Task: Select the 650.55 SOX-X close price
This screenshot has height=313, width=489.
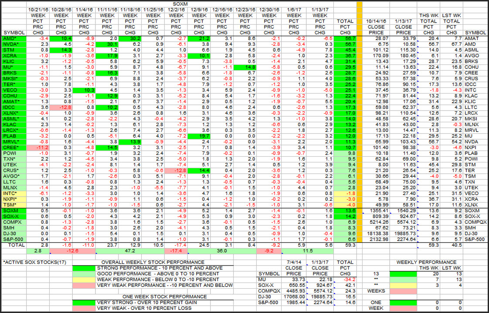Action: click(x=294, y=285)
